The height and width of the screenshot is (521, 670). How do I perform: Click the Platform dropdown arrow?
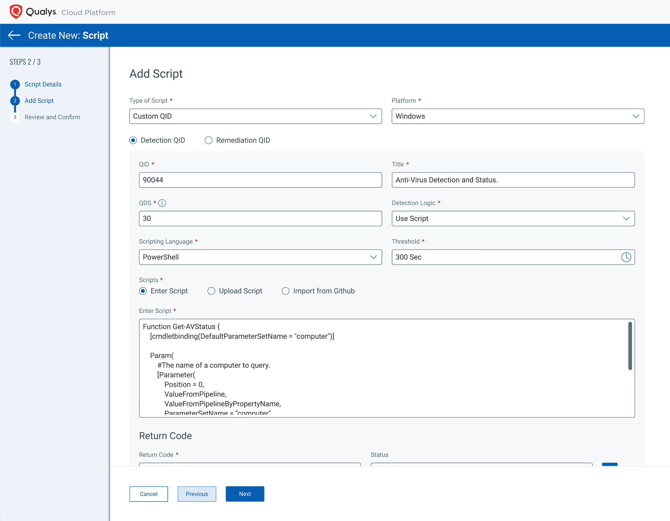coord(635,116)
